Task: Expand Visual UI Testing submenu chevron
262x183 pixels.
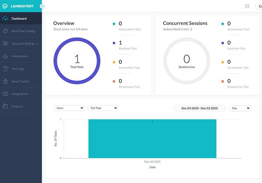Action: coord(37,44)
